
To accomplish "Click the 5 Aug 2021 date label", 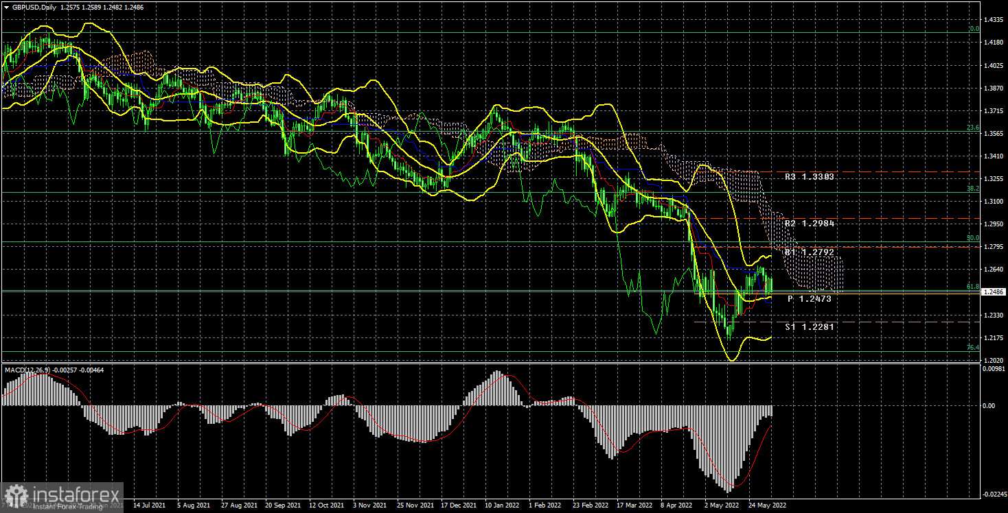I will 193,504.
